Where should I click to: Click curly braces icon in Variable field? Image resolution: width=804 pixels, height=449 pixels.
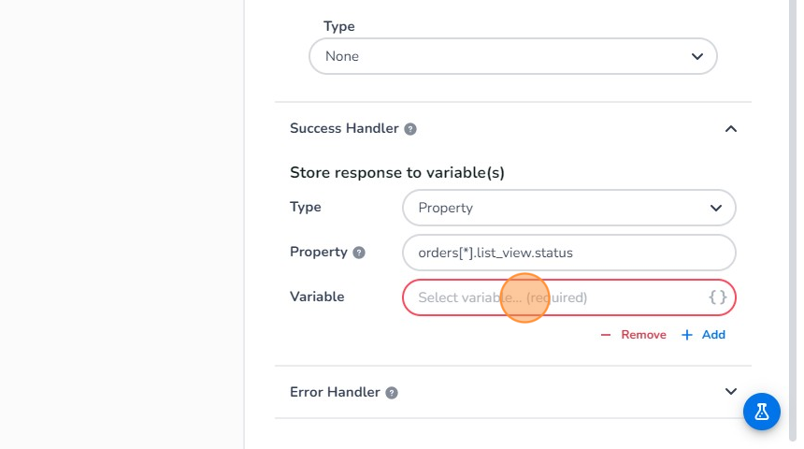(x=717, y=297)
